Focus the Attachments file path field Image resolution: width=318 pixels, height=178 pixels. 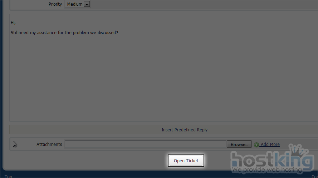coord(146,144)
